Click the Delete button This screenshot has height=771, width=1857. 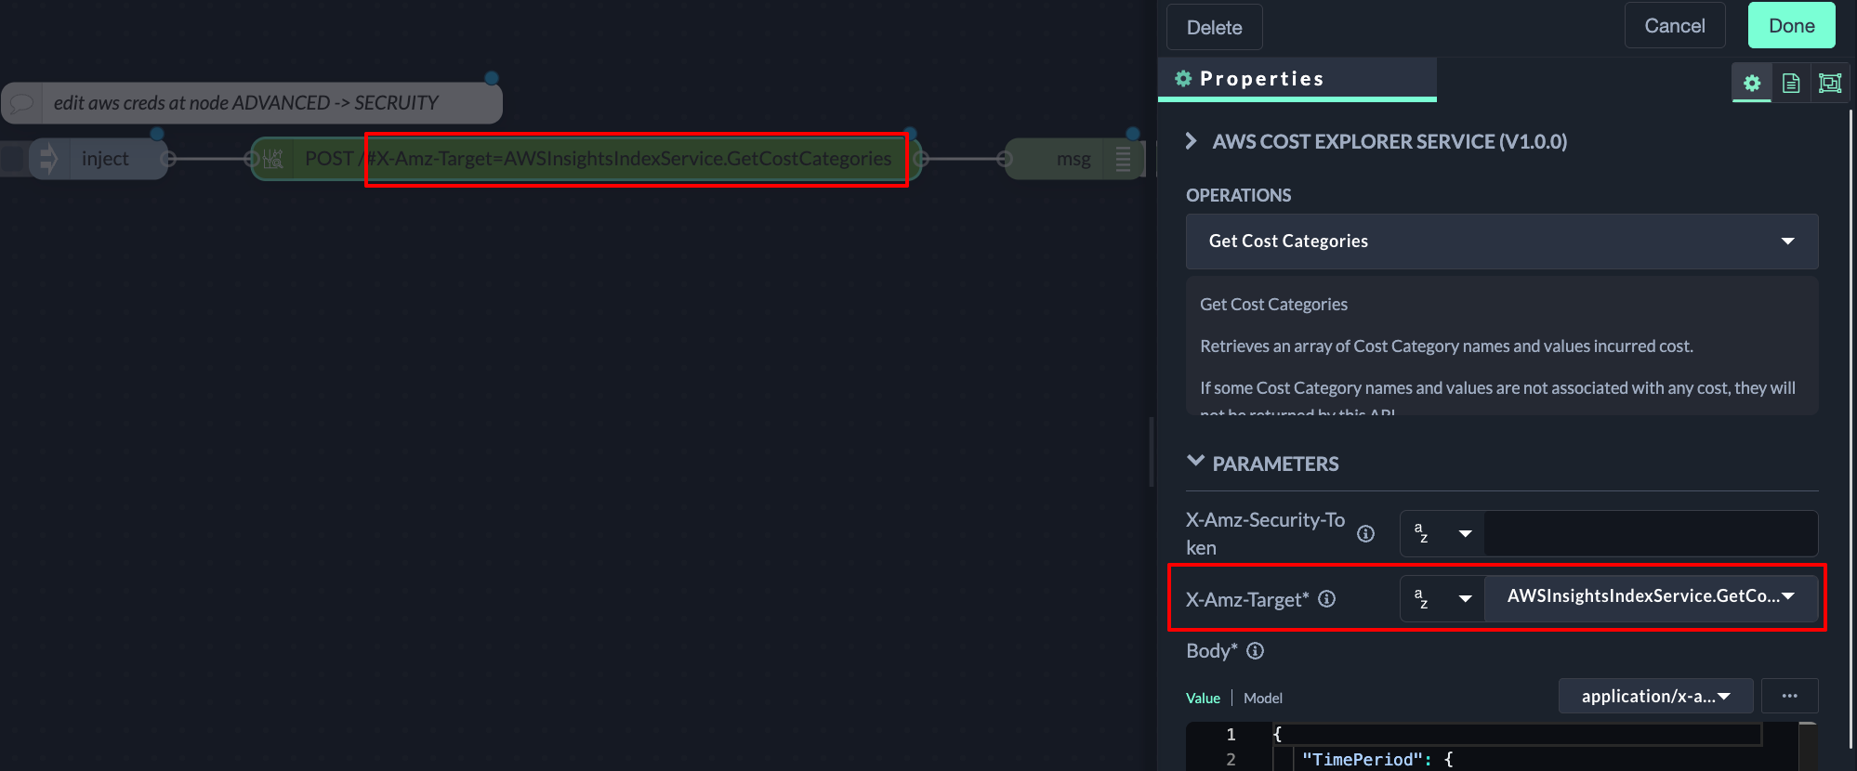click(x=1214, y=28)
